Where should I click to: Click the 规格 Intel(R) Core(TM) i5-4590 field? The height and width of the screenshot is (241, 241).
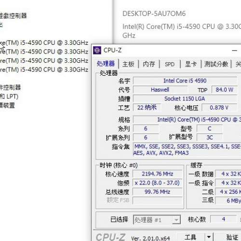(x=187, y=120)
